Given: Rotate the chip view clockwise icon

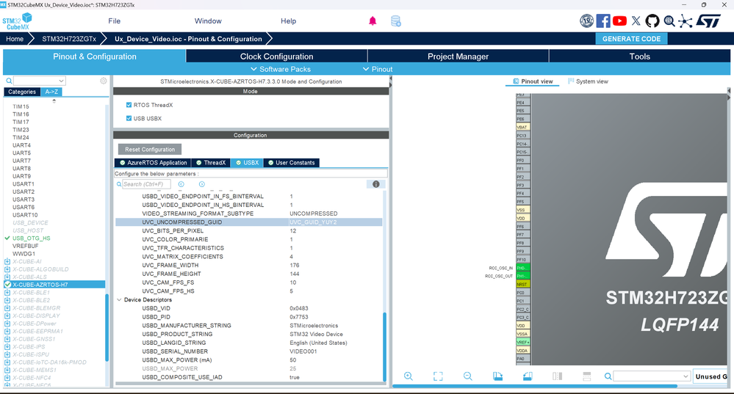Looking at the screenshot, I should (x=497, y=376).
